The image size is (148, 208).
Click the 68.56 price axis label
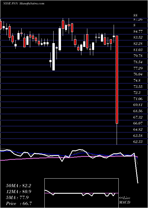point(138,111)
